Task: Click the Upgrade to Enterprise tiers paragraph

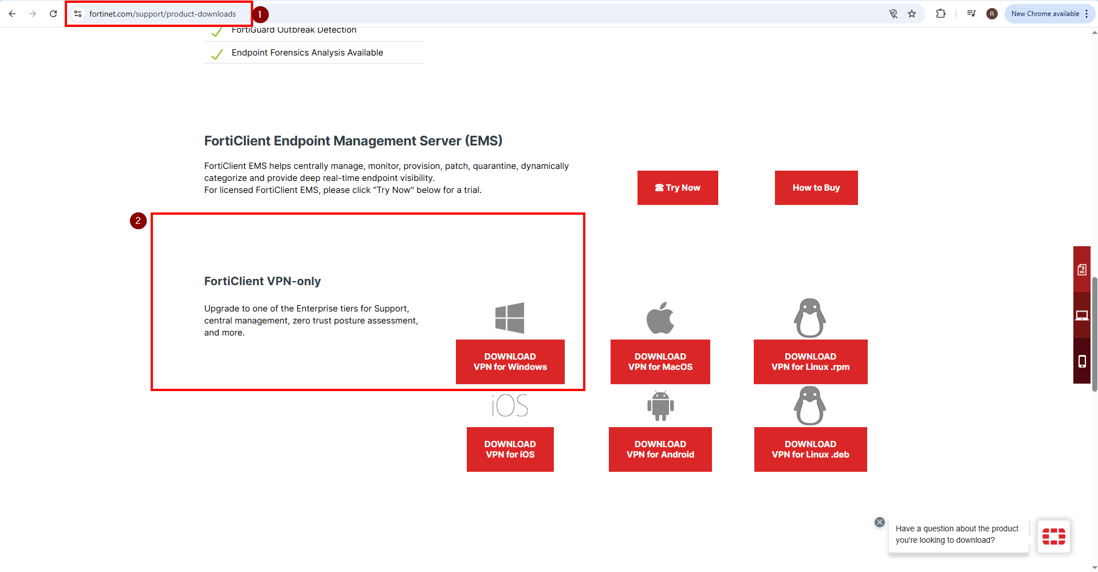Action: click(311, 321)
